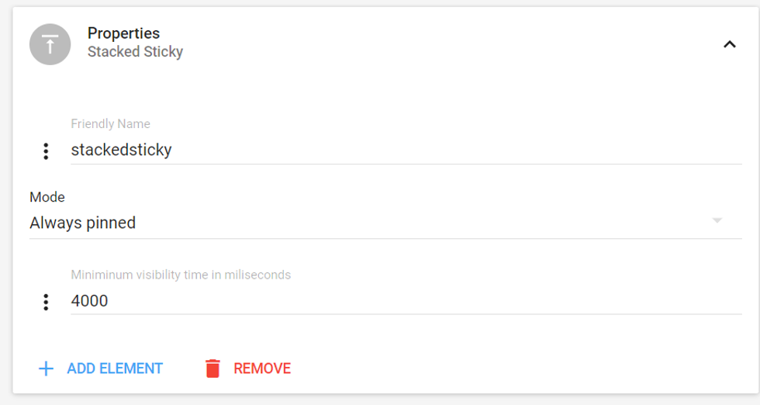The image size is (760, 405).
Task: Click the 4000 milliseconds value
Action: click(x=89, y=300)
